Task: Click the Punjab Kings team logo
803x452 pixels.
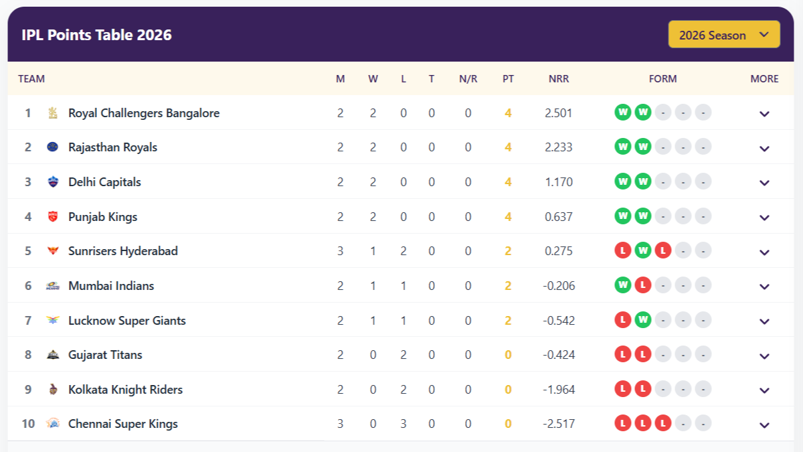Action: (x=54, y=216)
